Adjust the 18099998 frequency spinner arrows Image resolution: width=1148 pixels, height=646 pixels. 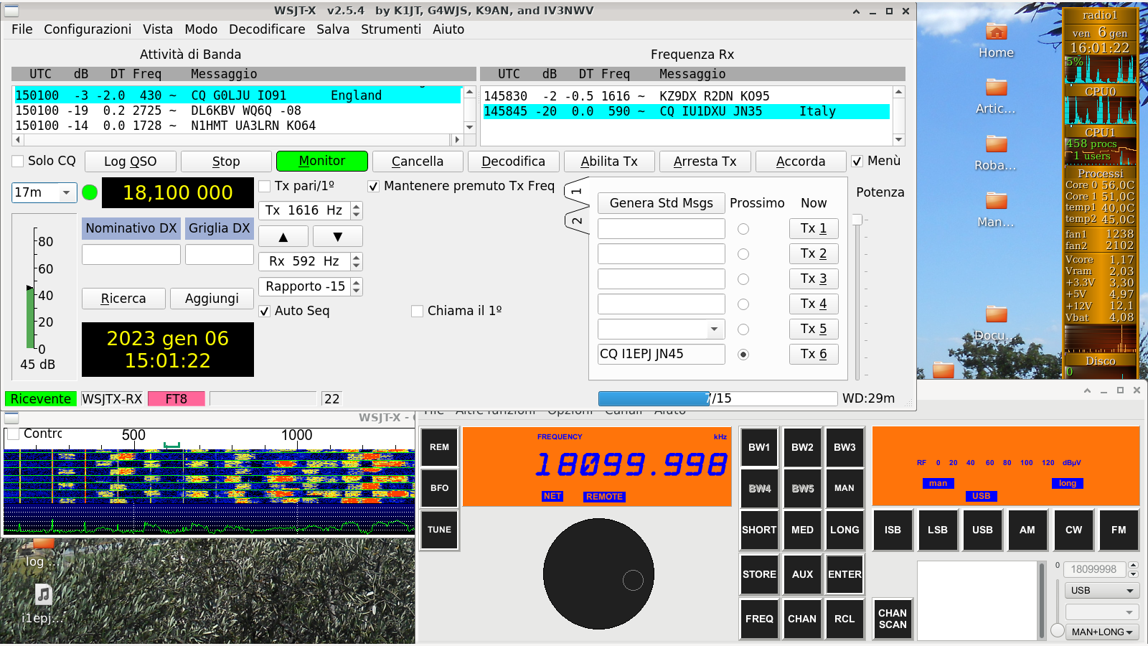tap(1134, 569)
